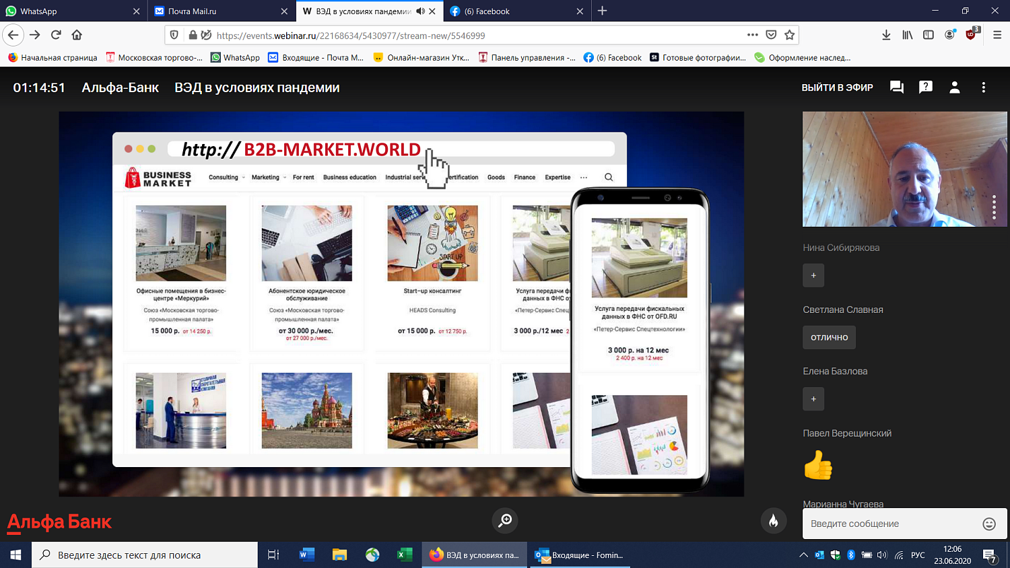Open Начальная страница bookmark
This screenshot has height=568, width=1010.
53,58
